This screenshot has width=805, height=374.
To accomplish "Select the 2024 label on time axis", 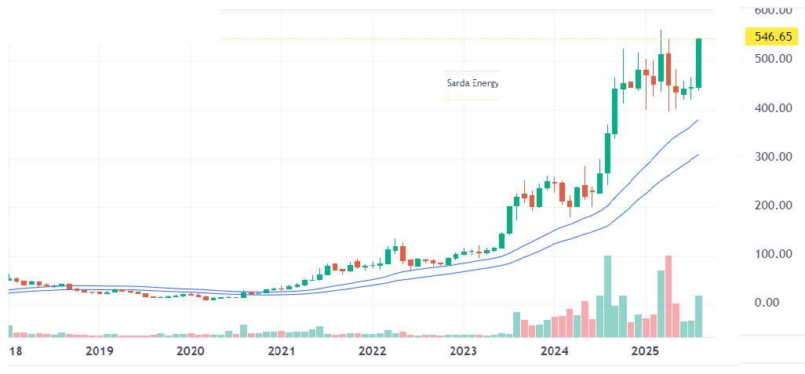I will pos(555,352).
